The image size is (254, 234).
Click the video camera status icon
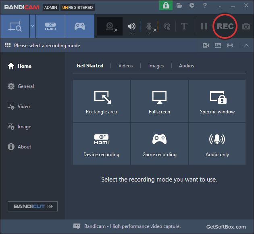[x=206, y=45]
